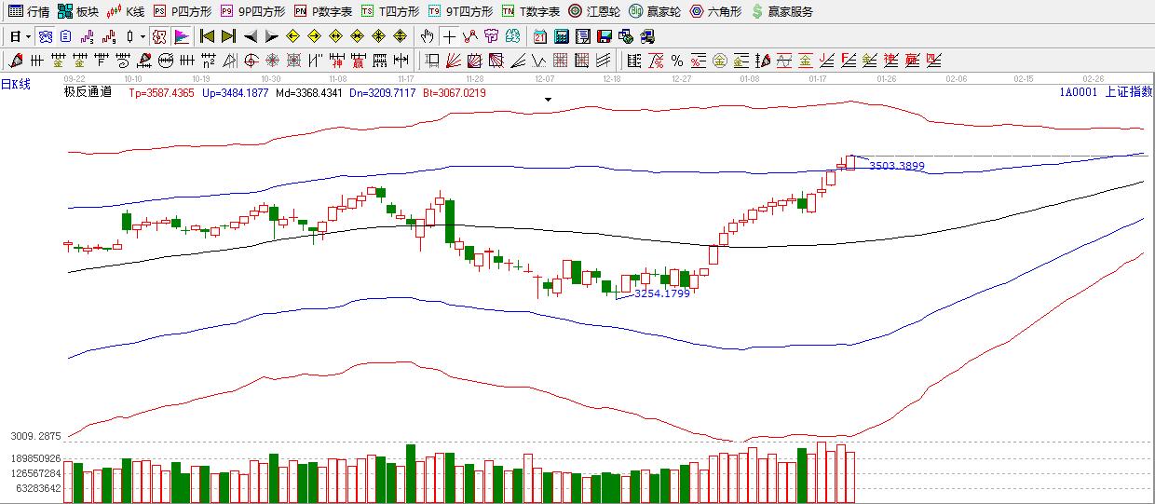Open the 行情 market quotes view

pyautogui.click(x=29, y=11)
